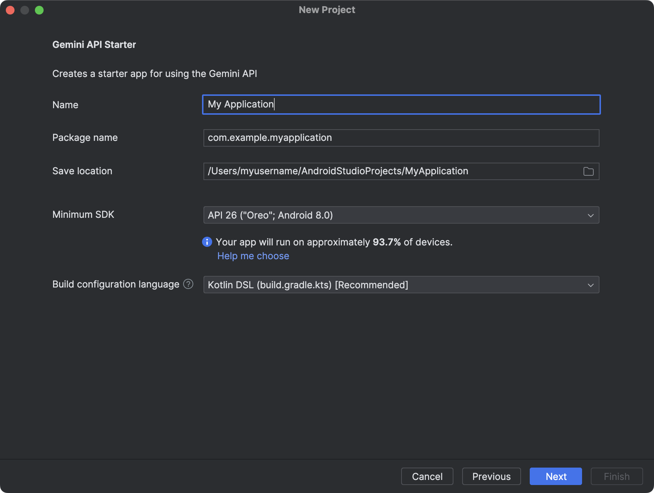The width and height of the screenshot is (654, 493).
Task: Click the folder browse icon in Save location
Action: [588, 171]
